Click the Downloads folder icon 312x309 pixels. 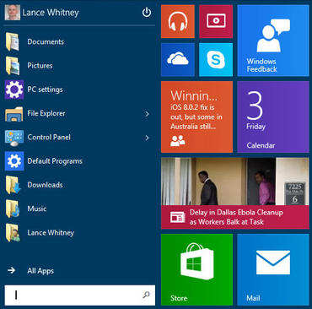coord(13,185)
